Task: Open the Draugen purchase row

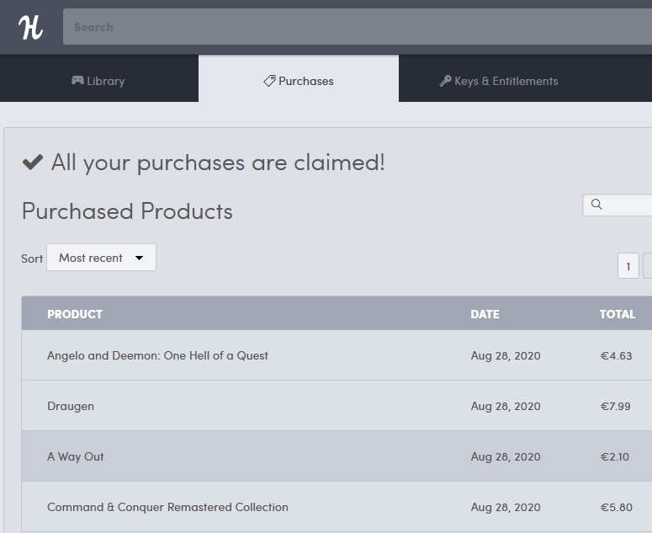Action: [71, 406]
